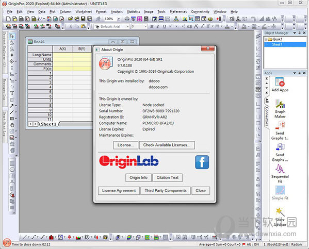
Task: Click the Check Available Licenses button
Action: click(167, 145)
